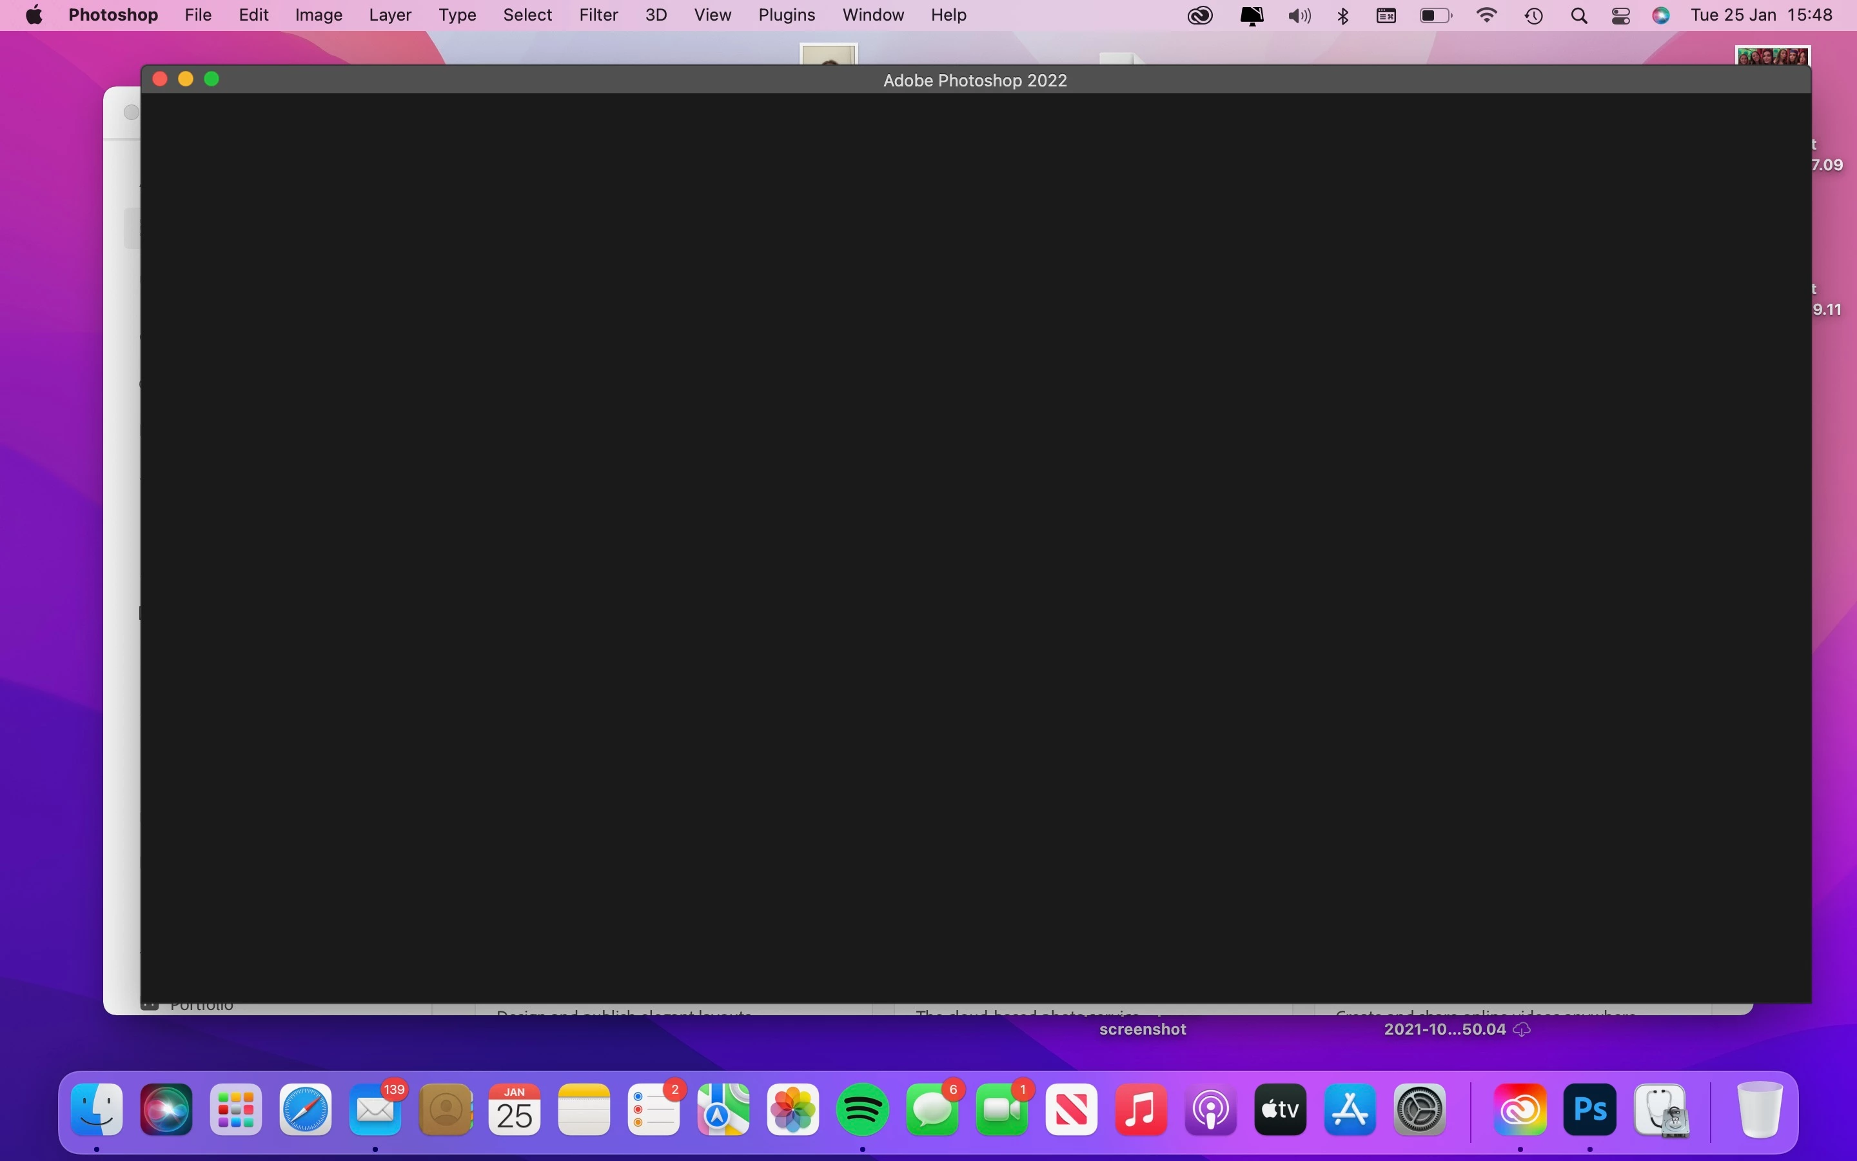Open Spotify in the Dock

point(863,1109)
